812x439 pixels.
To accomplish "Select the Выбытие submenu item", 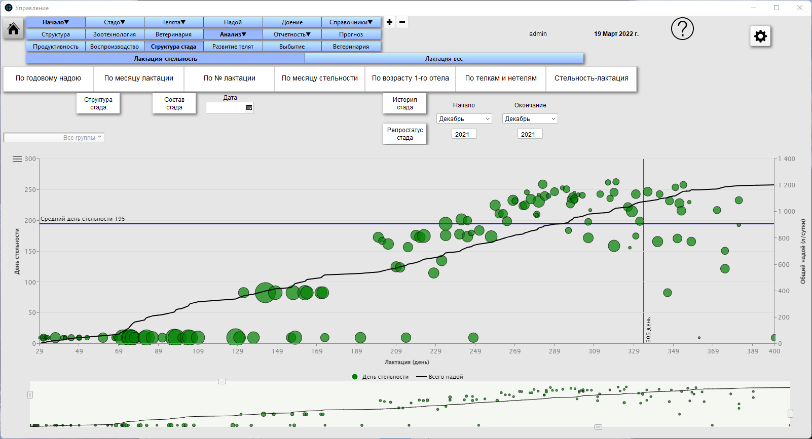I will click(292, 47).
